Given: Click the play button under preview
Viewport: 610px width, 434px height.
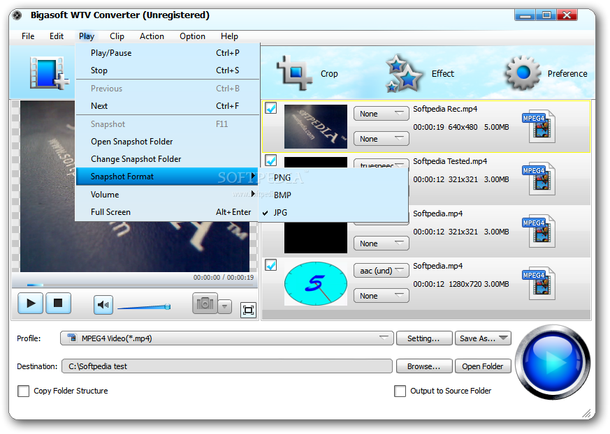Looking at the screenshot, I should [x=30, y=303].
